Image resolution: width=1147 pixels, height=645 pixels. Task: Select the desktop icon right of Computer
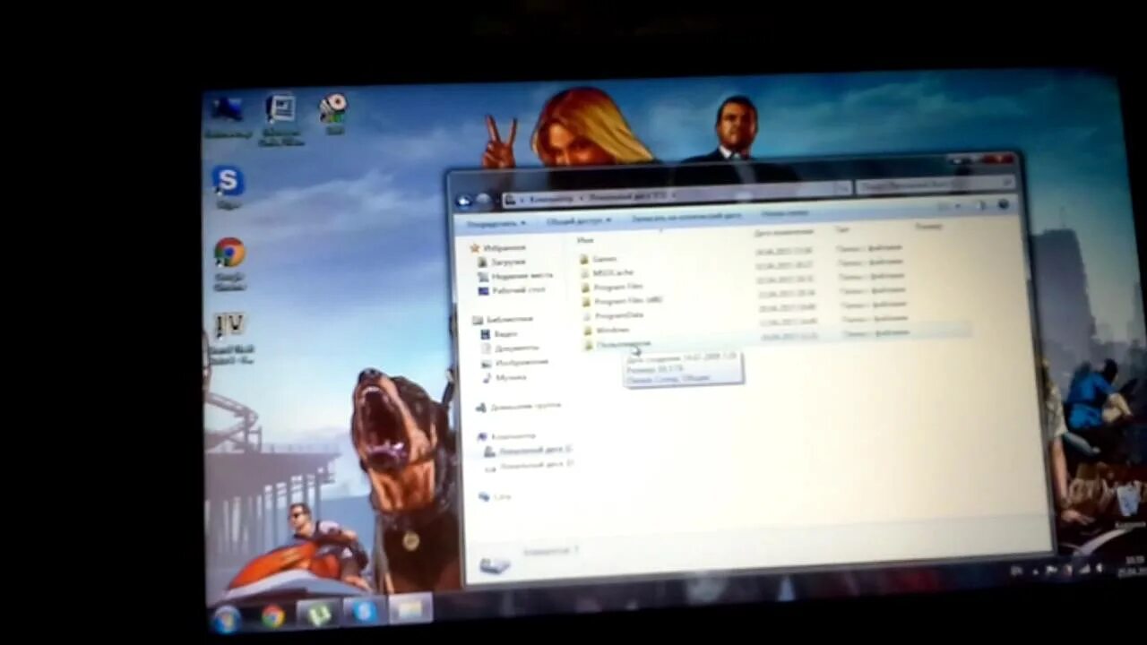coord(280,119)
